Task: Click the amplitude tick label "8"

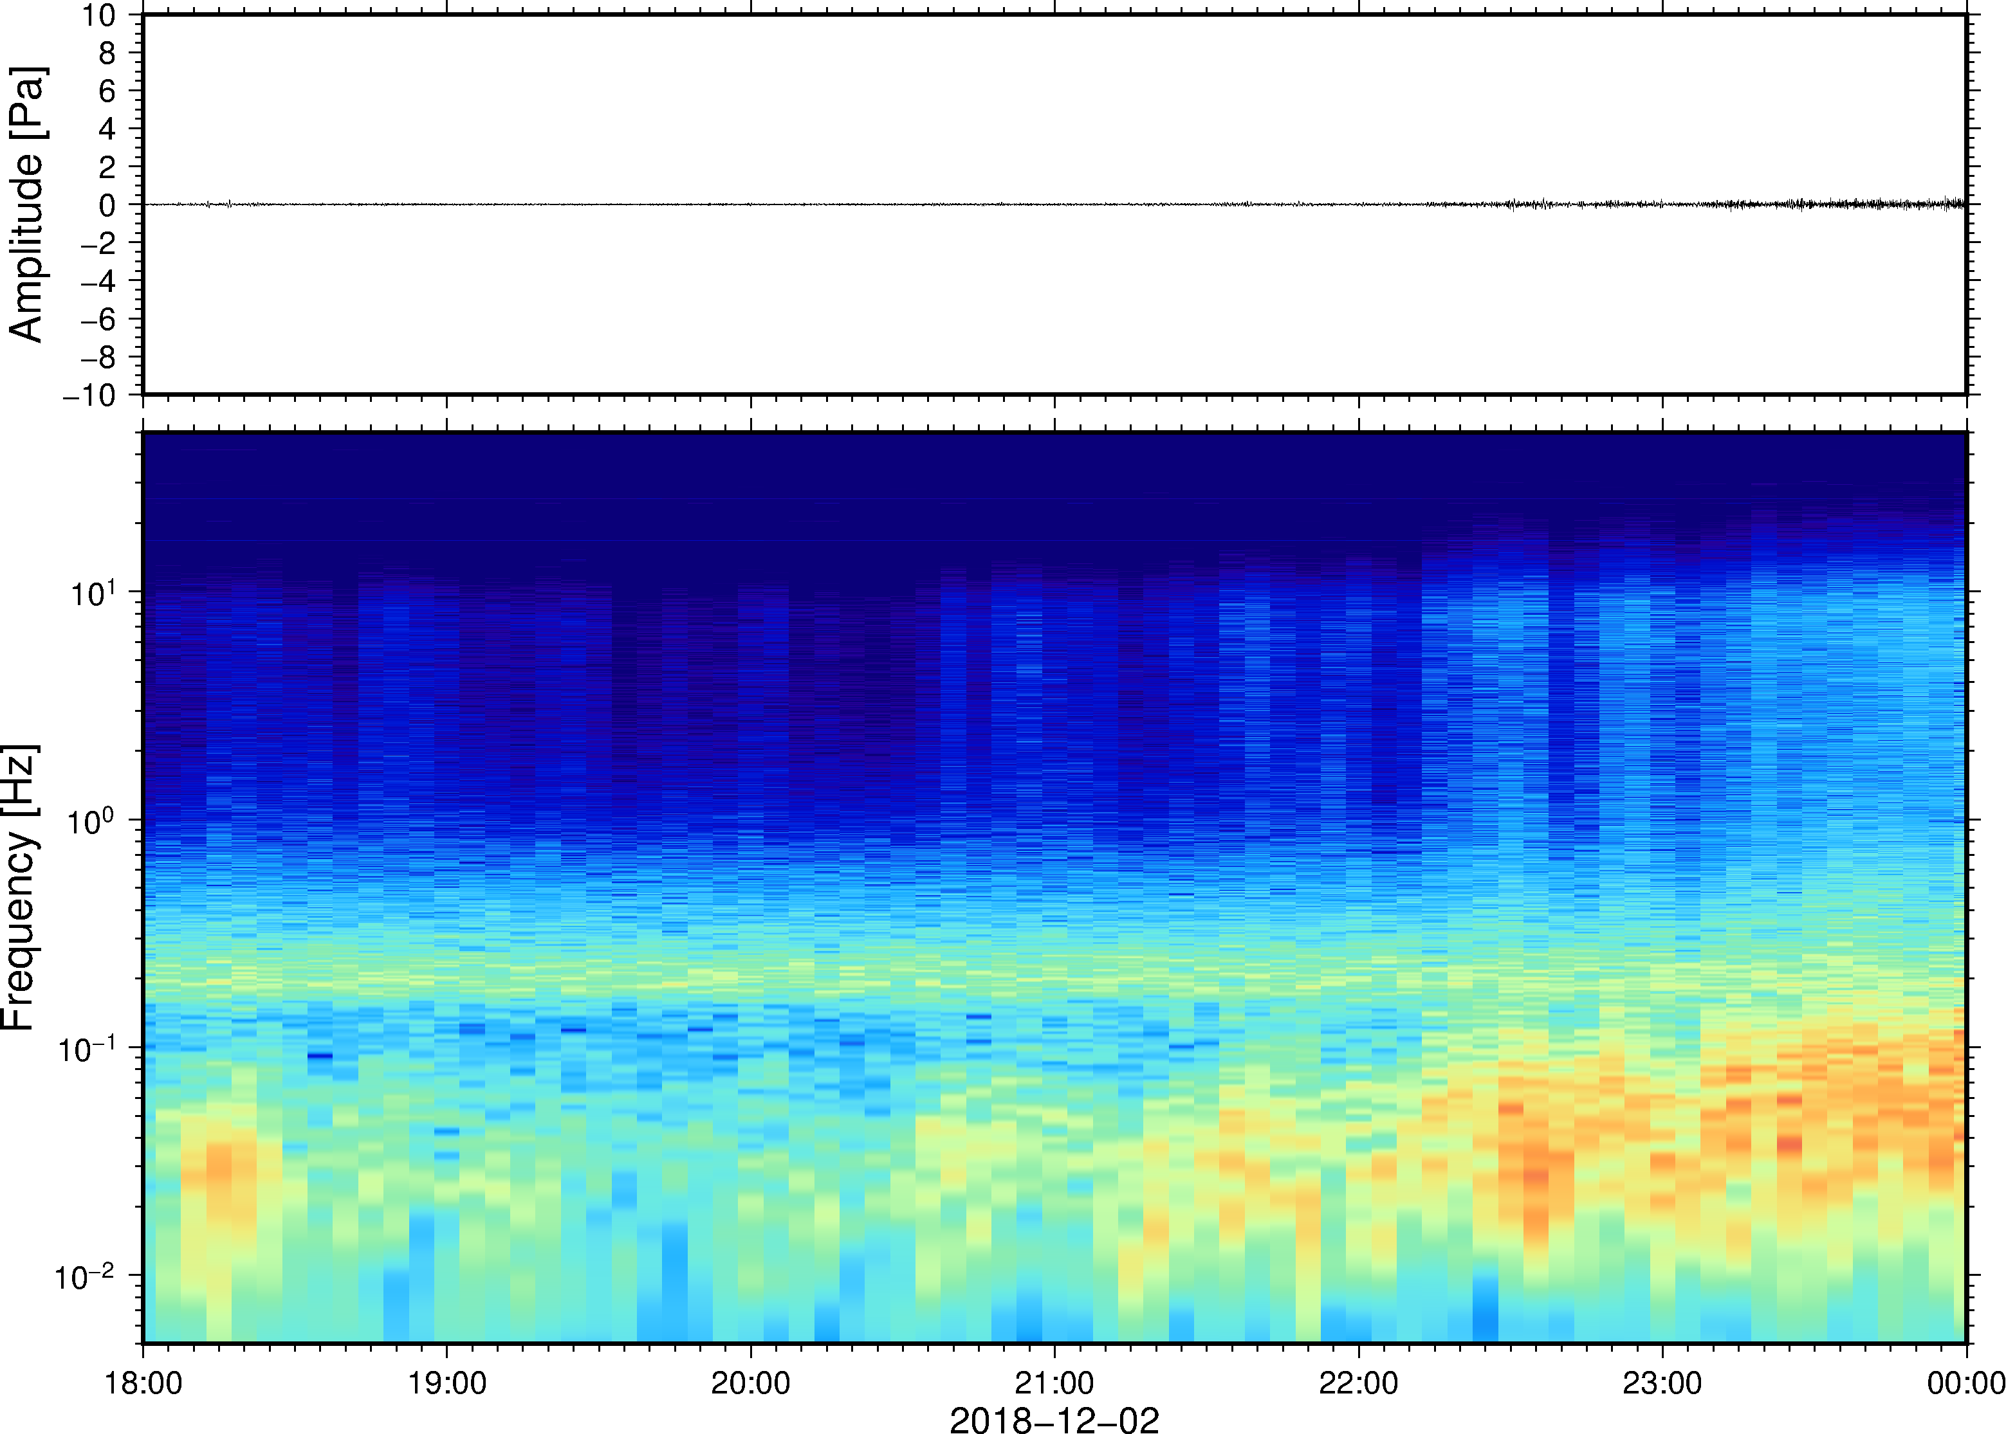Action: [x=108, y=53]
